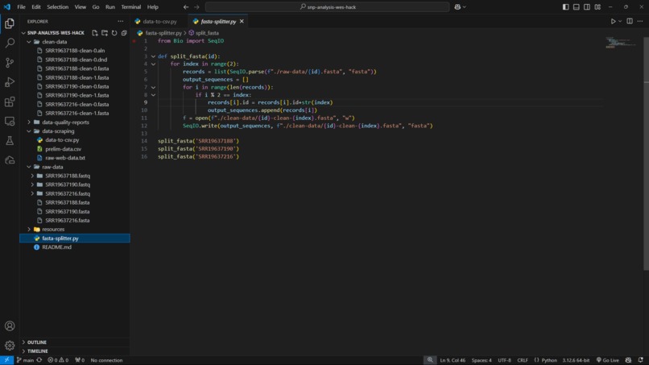
Task: Open the Copilot icon in title bar
Action: click(457, 7)
